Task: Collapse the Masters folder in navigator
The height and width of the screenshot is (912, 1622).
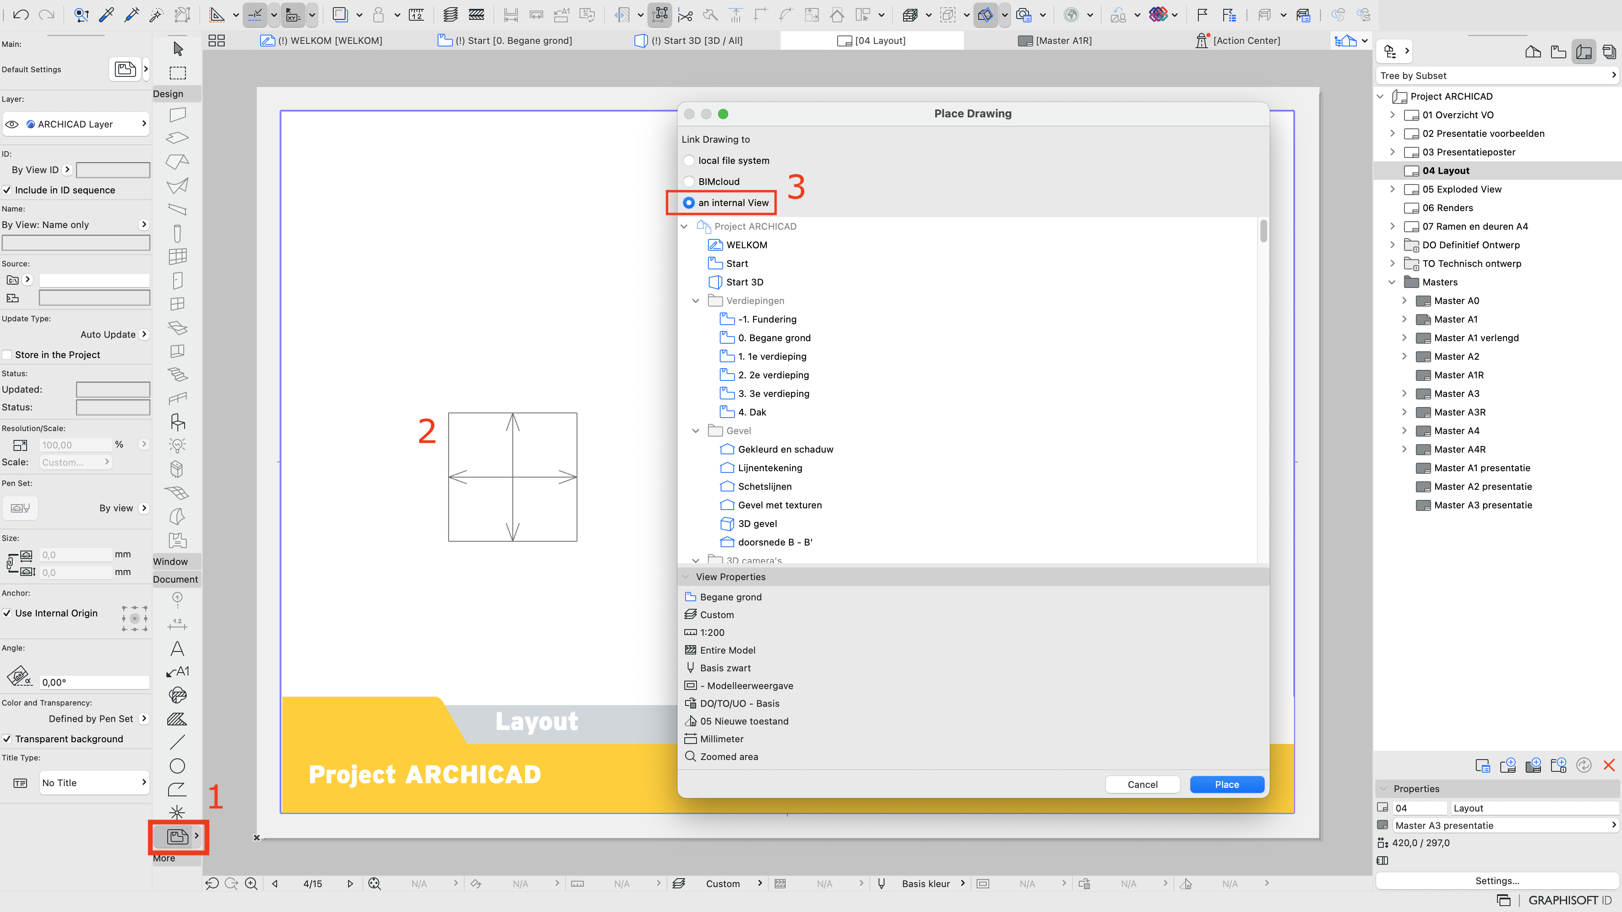Action: (x=1392, y=282)
